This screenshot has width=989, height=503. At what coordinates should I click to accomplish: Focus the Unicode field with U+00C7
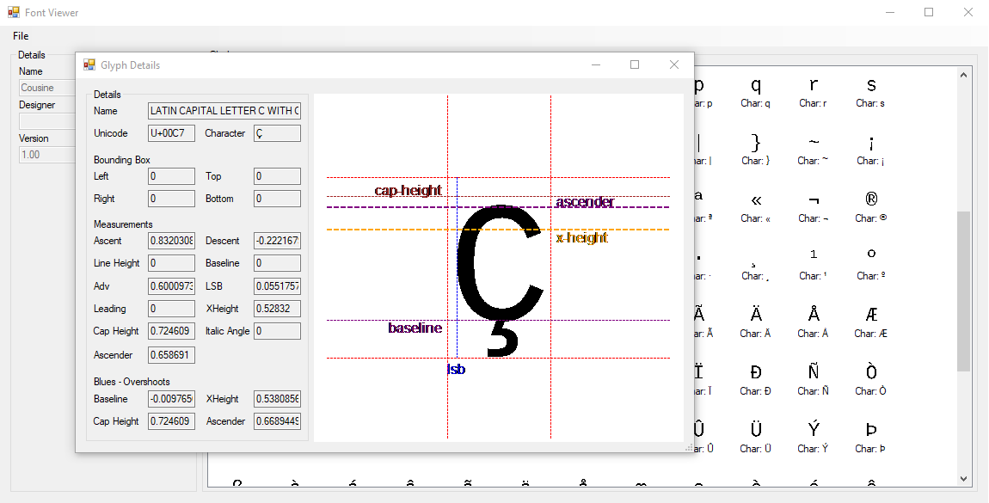coord(171,133)
